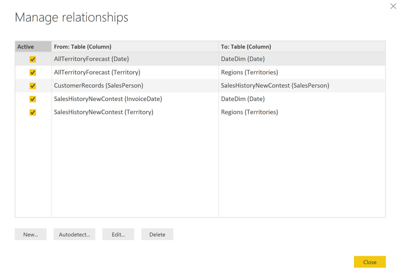Open the Edit relationship dialog
Viewport: 398px width, 276px height.
pyautogui.click(x=118, y=234)
